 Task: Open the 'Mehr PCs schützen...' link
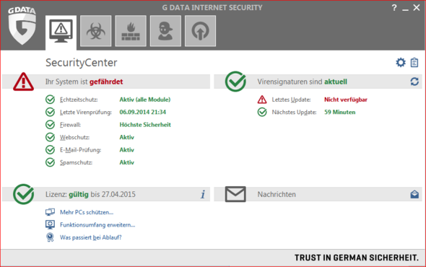(87, 212)
